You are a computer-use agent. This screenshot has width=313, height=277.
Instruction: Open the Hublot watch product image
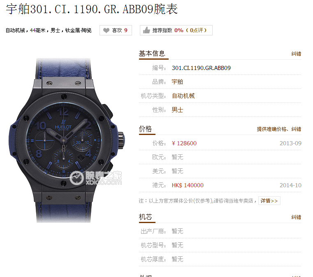point(67,140)
